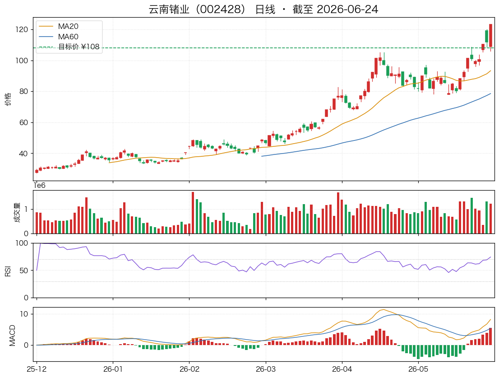499x378 pixels.
Task: Click the price axis value 60
Action: click(x=23, y=122)
